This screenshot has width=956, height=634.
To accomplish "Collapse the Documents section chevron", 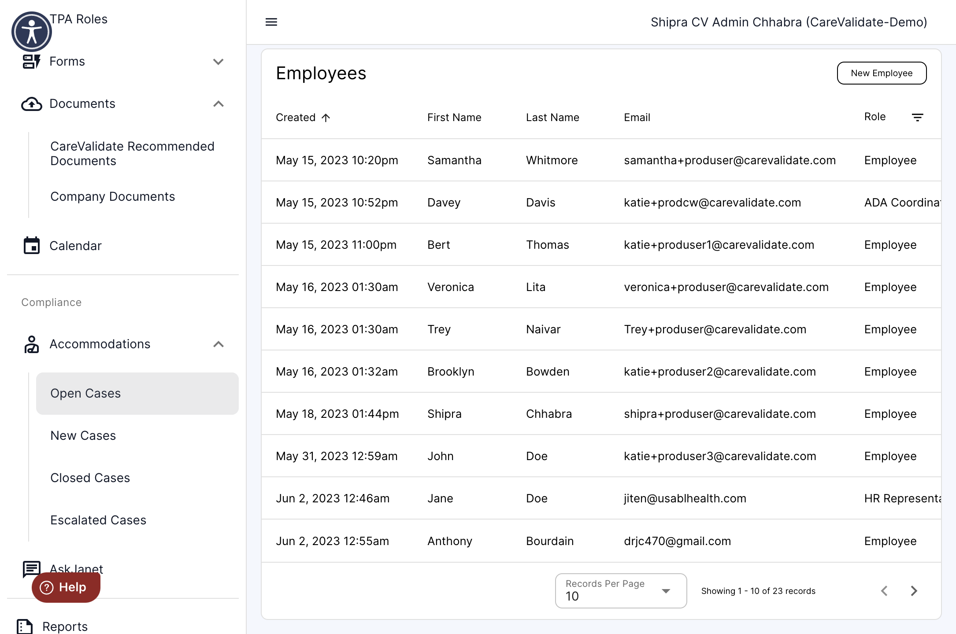I will (x=219, y=104).
